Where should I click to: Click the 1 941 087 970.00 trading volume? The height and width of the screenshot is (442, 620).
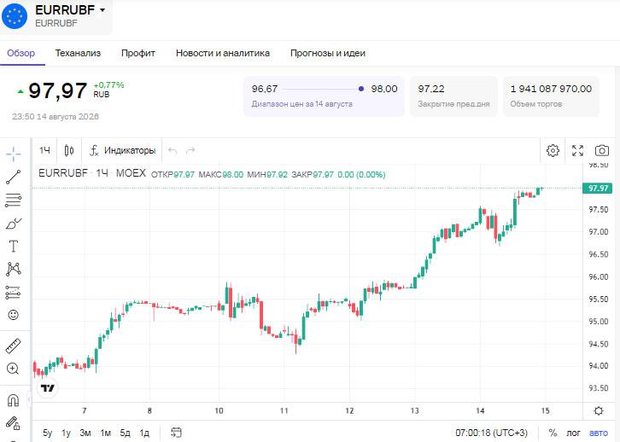click(x=551, y=89)
